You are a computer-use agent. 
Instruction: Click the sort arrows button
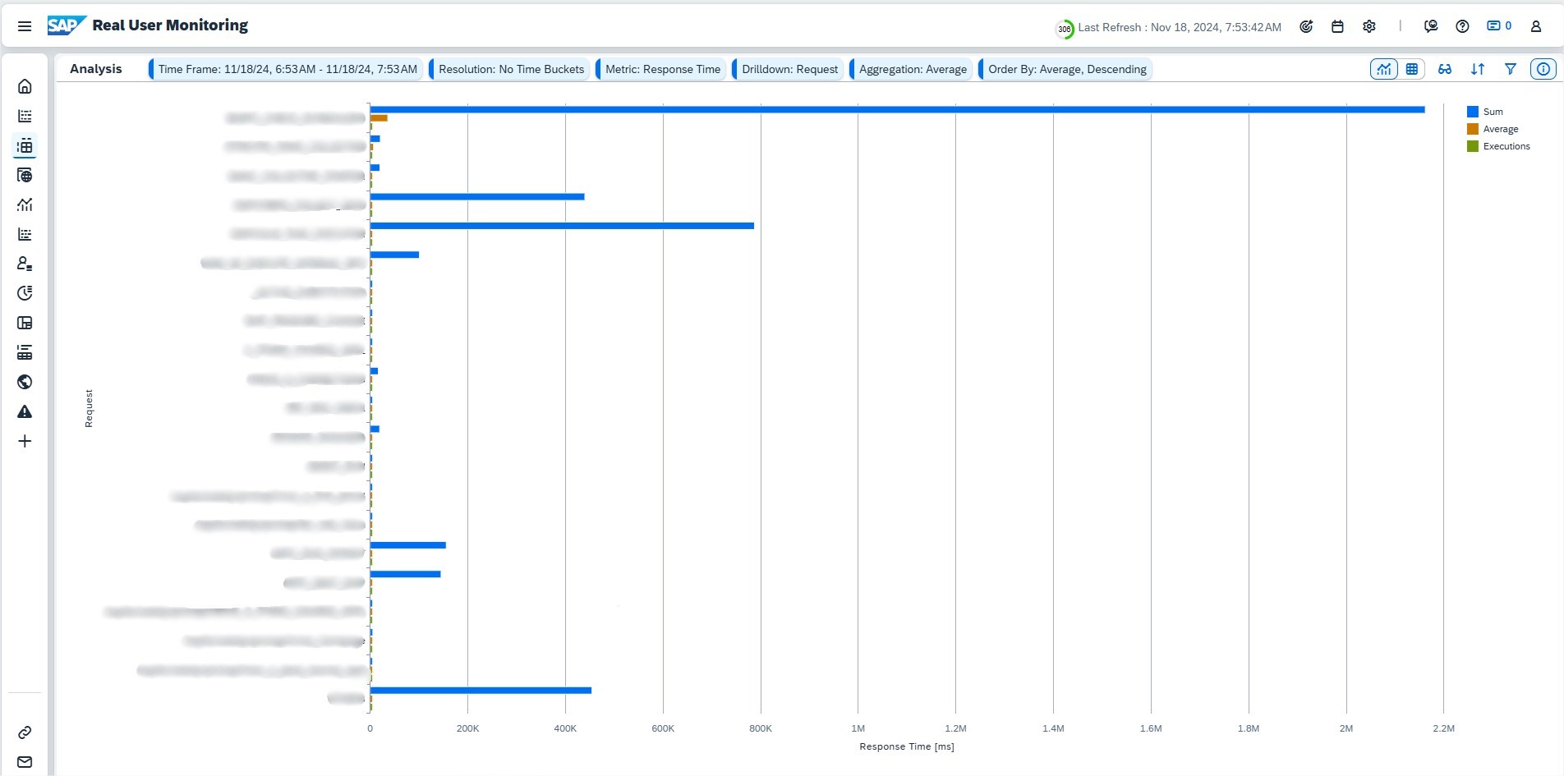tap(1478, 69)
